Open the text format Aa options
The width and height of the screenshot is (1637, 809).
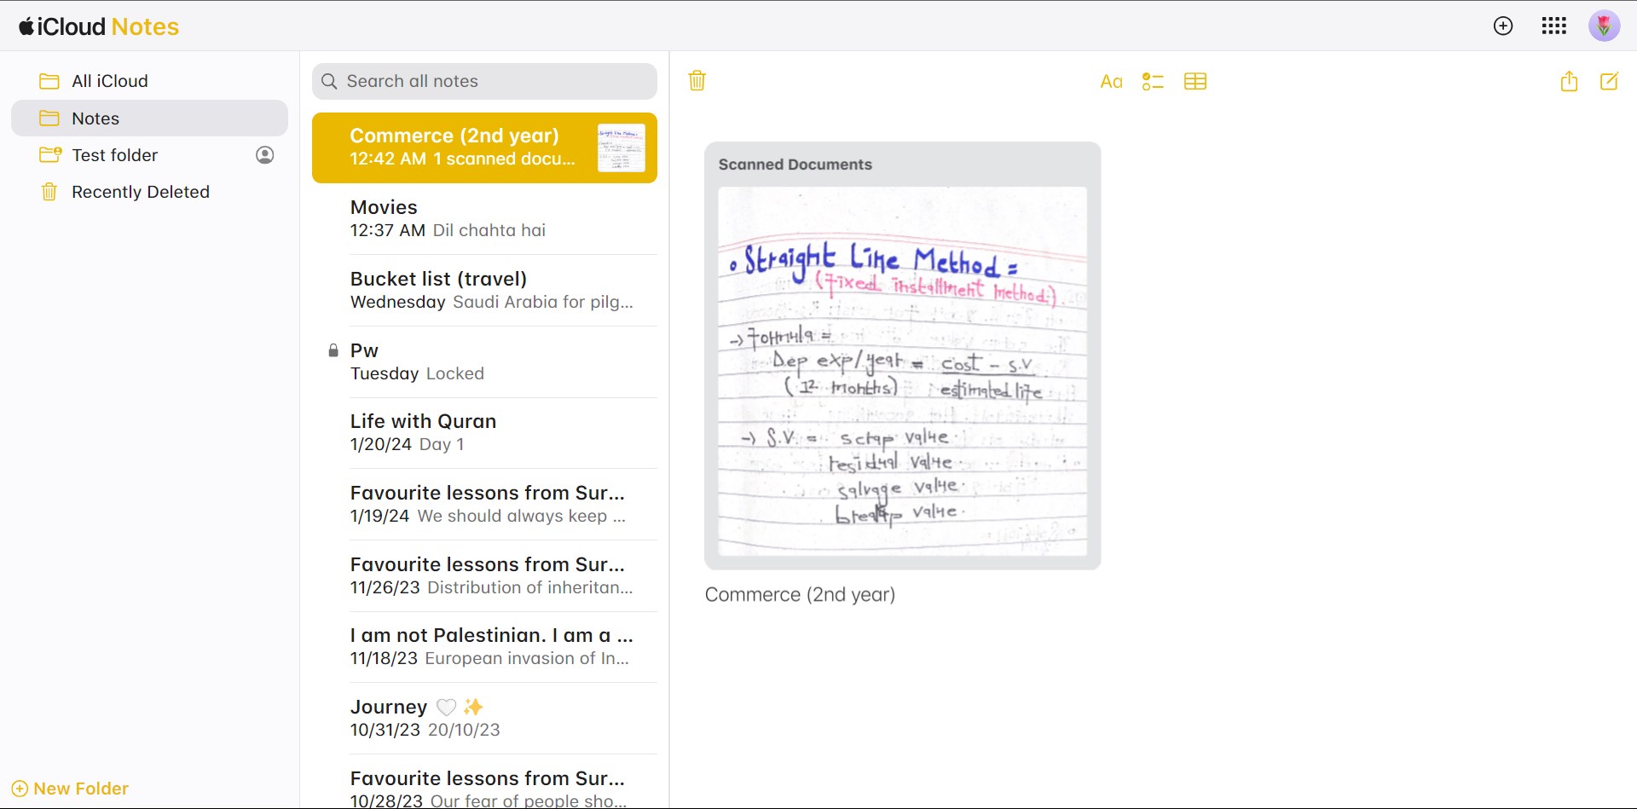coord(1111,82)
